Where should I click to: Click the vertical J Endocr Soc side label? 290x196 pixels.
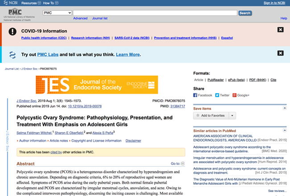point(8,141)
